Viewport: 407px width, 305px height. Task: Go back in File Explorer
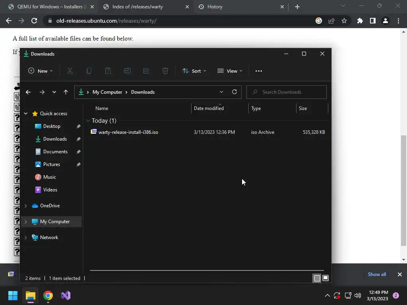click(x=28, y=92)
